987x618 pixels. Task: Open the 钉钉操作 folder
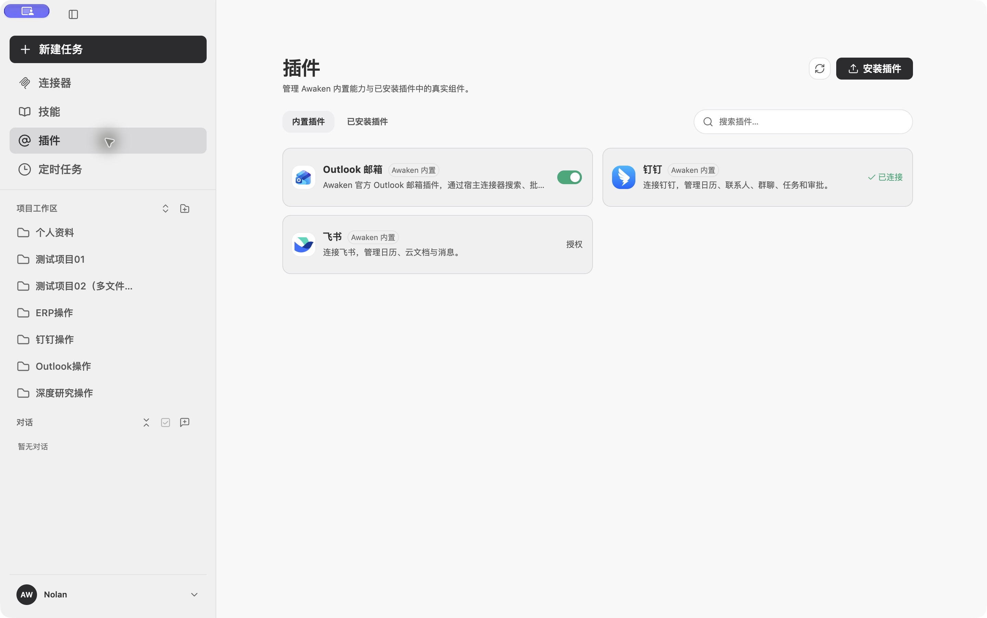[x=108, y=340]
